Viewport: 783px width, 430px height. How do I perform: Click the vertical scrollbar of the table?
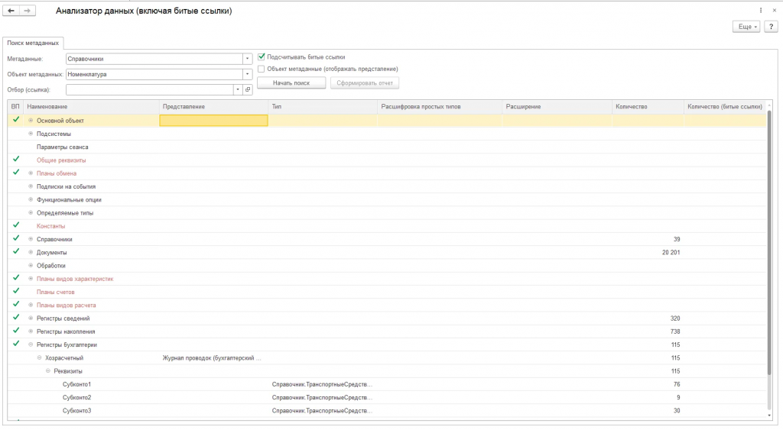[x=769, y=244]
